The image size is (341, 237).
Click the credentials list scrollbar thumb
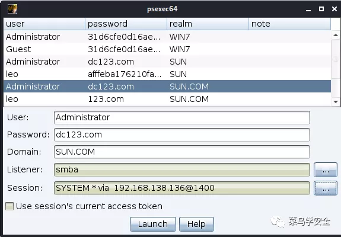coord(336,59)
